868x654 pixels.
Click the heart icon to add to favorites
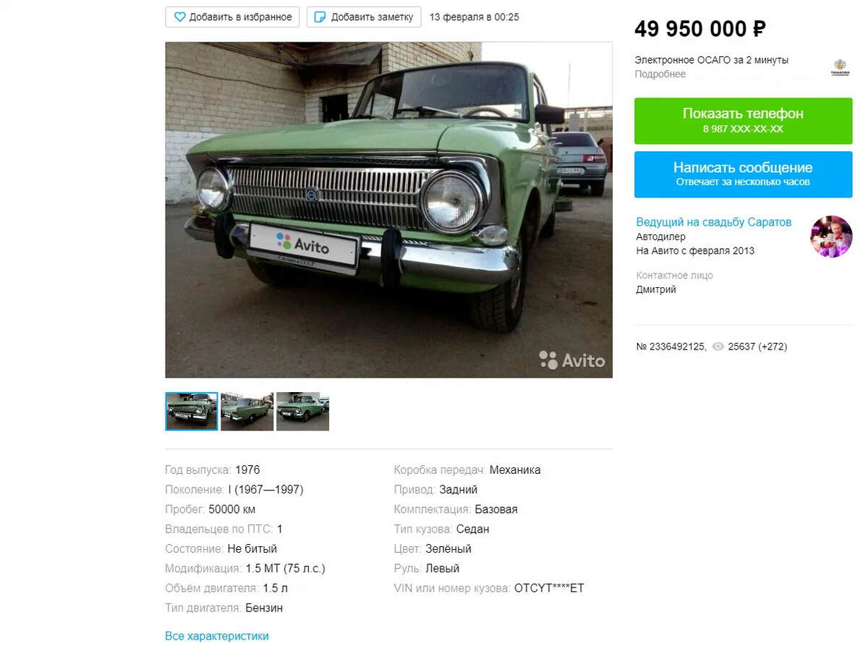tap(180, 17)
